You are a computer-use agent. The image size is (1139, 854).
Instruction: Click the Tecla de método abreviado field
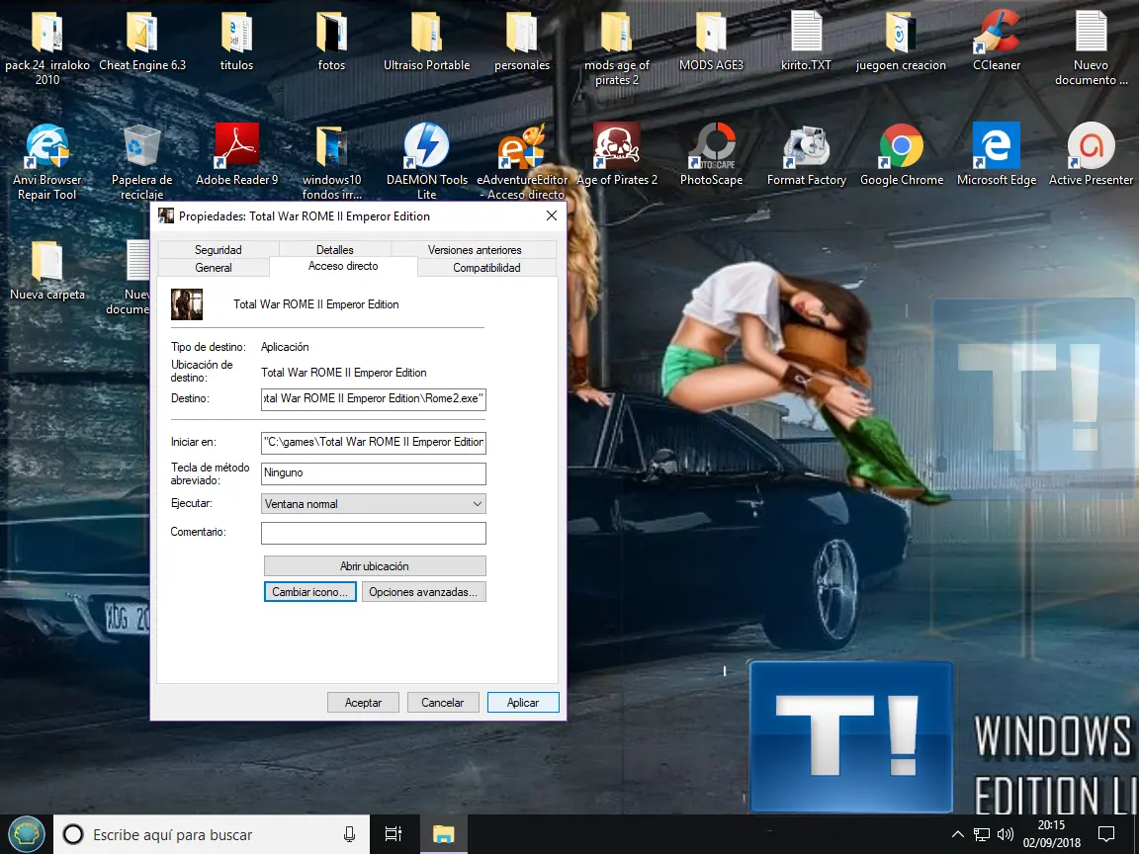[x=374, y=473]
